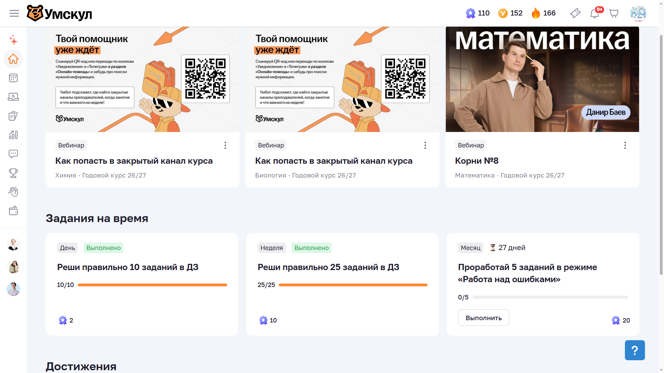
Task: Open options menu for Корни №8 card
Action: coord(625,145)
